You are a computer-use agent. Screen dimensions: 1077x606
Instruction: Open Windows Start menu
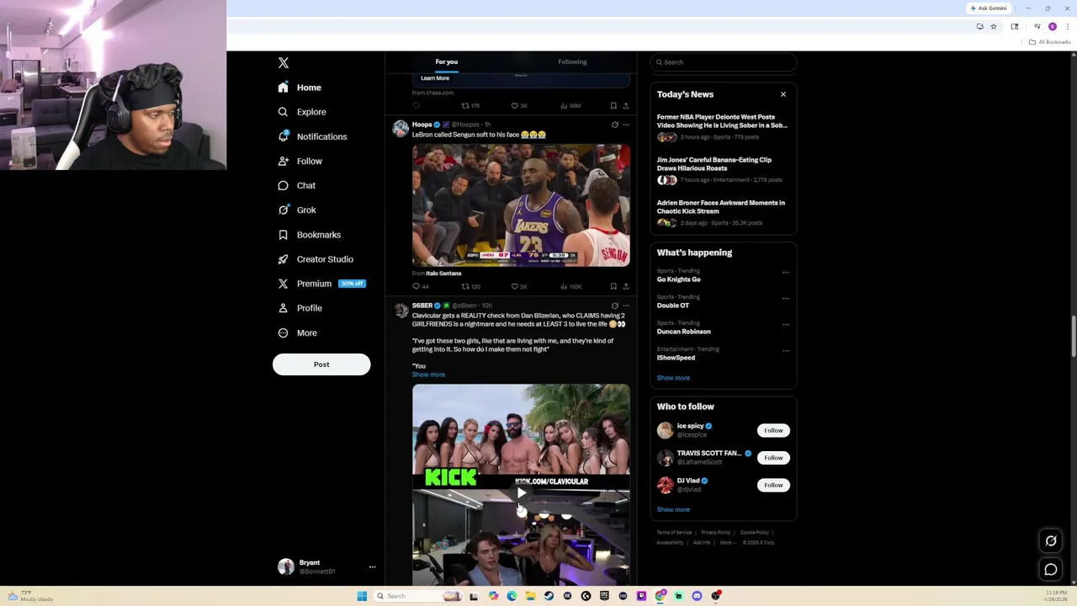[x=362, y=596]
